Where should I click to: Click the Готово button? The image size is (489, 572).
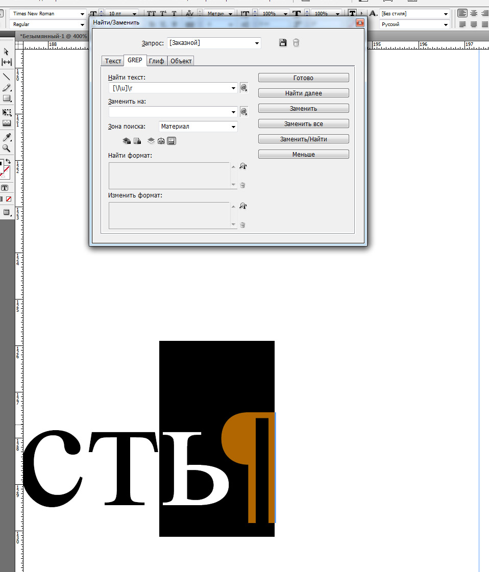pyautogui.click(x=303, y=78)
